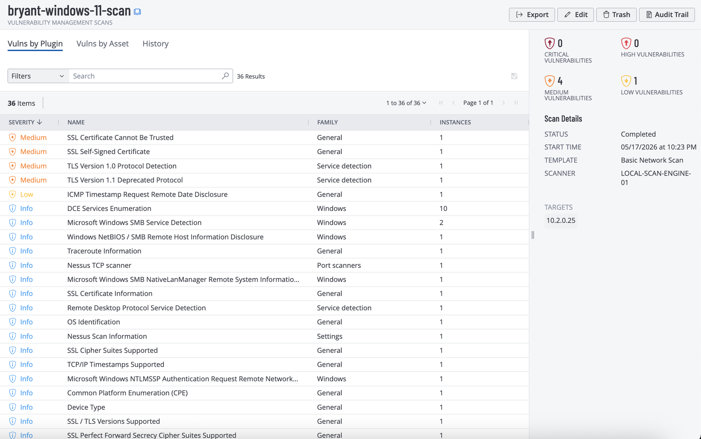Sort by the Instances column header

click(455, 122)
